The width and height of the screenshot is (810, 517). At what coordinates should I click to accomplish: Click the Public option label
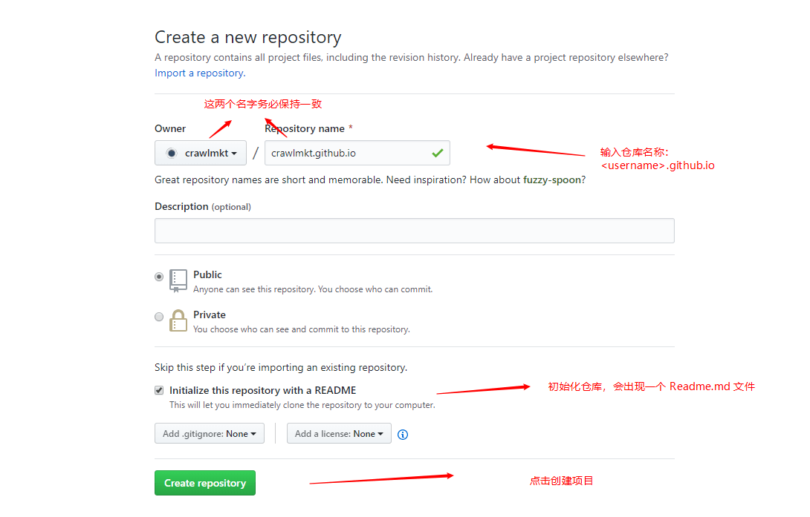click(x=207, y=274)
